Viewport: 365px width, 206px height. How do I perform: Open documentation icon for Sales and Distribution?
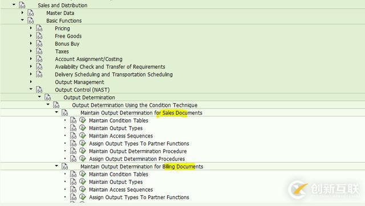pyautogui.click(x=22, y=5)
